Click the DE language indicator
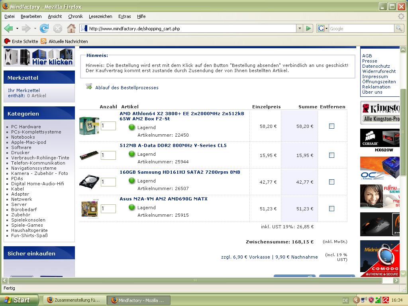Image resolution: width=408 pixels, height=306 pixels. click(x=345, y=300)
